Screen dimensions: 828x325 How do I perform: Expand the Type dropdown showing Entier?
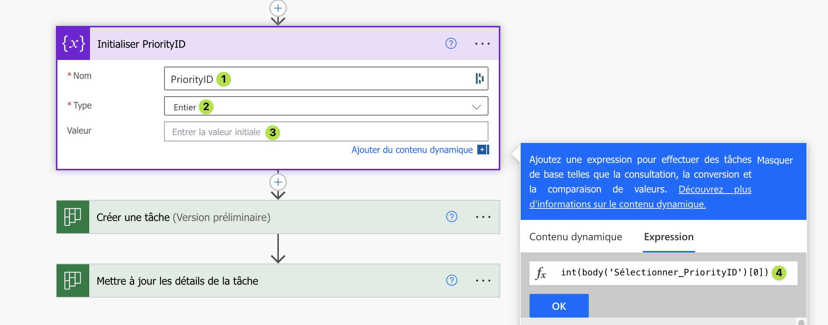pos(476,107)
